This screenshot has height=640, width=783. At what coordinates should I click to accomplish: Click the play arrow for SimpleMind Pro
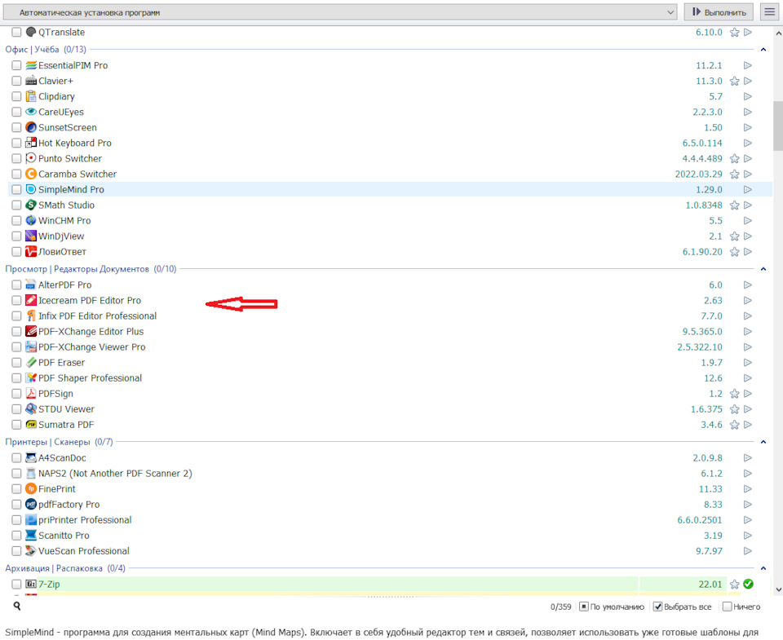(748, 190)
